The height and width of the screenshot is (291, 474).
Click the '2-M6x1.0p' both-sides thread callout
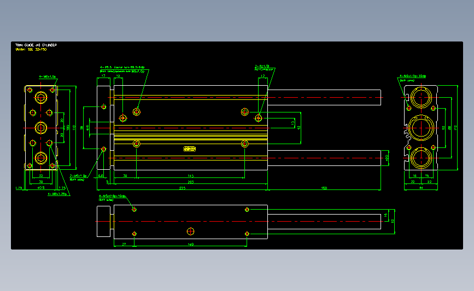point(78,176)
